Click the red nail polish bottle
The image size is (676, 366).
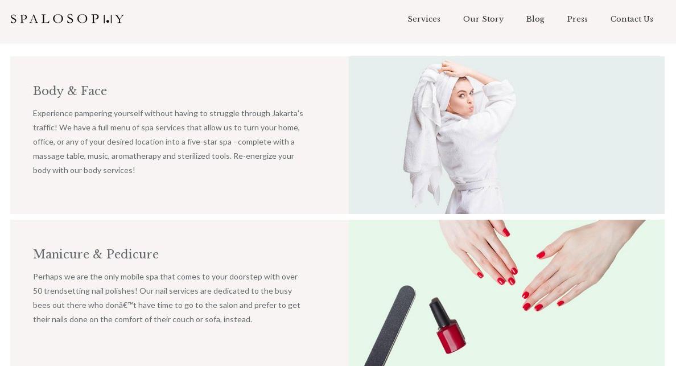pos(447,326)
